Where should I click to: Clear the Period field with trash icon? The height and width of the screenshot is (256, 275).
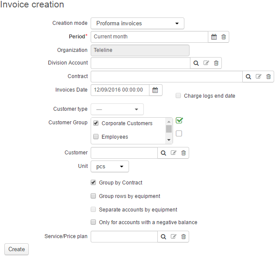click(x=224, y=37)
